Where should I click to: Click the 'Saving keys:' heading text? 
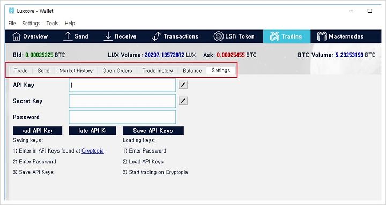pyautogui.click(x=28, y=140)
